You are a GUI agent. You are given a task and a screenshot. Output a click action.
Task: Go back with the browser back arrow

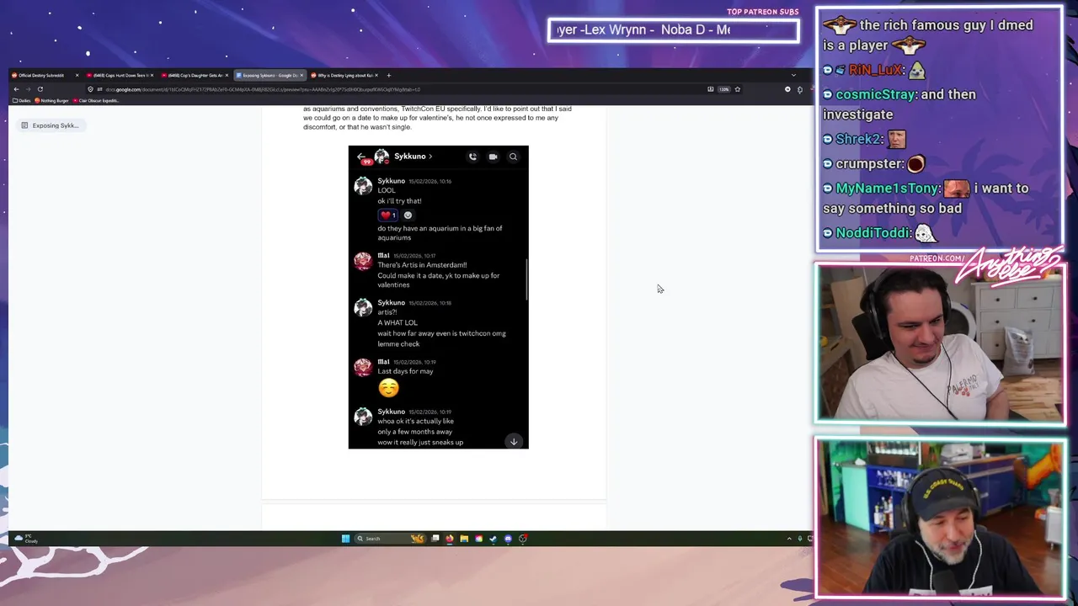click(16, 89)
